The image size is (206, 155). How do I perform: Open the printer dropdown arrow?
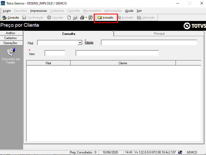[86, 17]
